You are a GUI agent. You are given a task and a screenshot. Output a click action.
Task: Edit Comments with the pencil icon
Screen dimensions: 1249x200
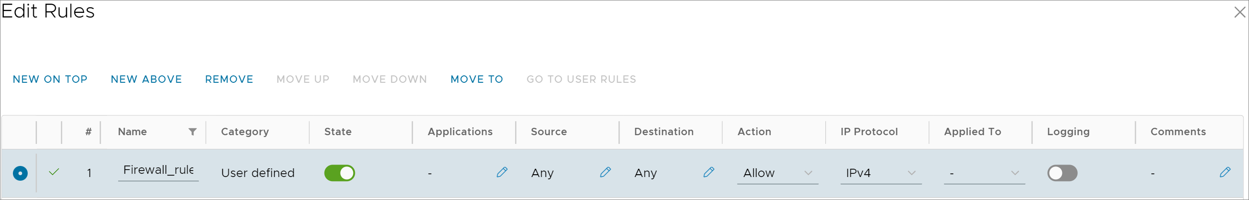1225,172
